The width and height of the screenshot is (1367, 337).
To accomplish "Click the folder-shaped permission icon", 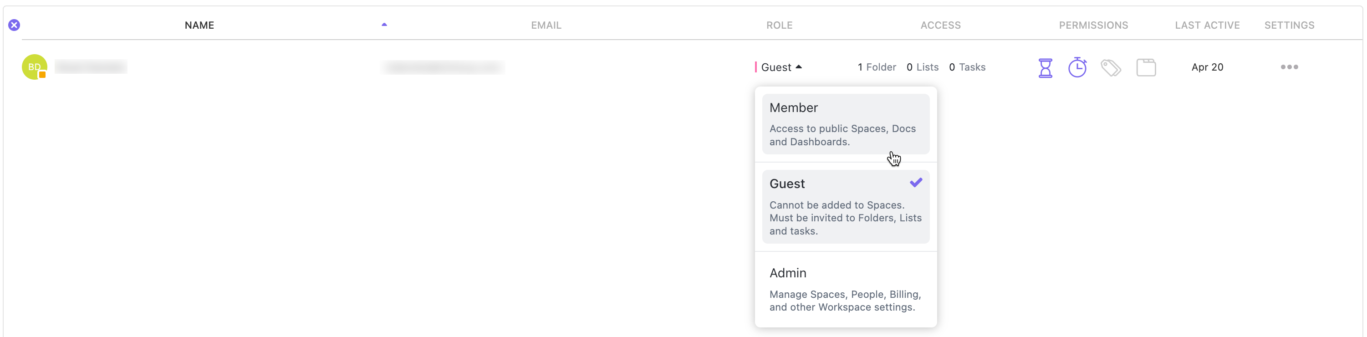I will [x=1146, y=67].
